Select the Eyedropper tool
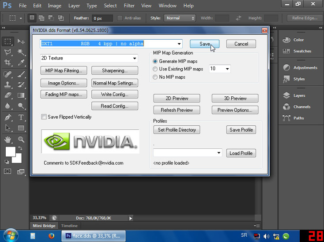 click(21, 62)
